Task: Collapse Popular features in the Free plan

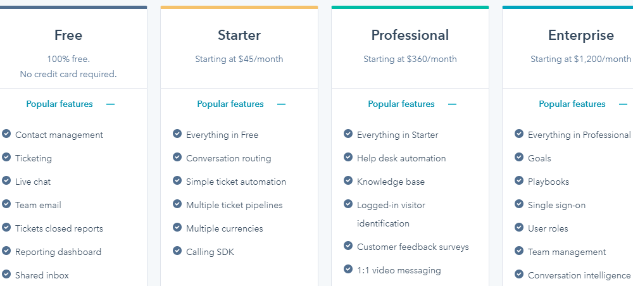Action: pos(110,104)
